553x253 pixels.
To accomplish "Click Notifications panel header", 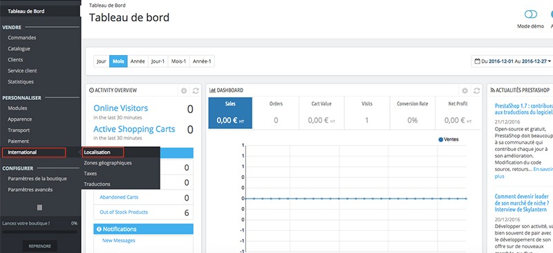I will [x=143, y=229].
